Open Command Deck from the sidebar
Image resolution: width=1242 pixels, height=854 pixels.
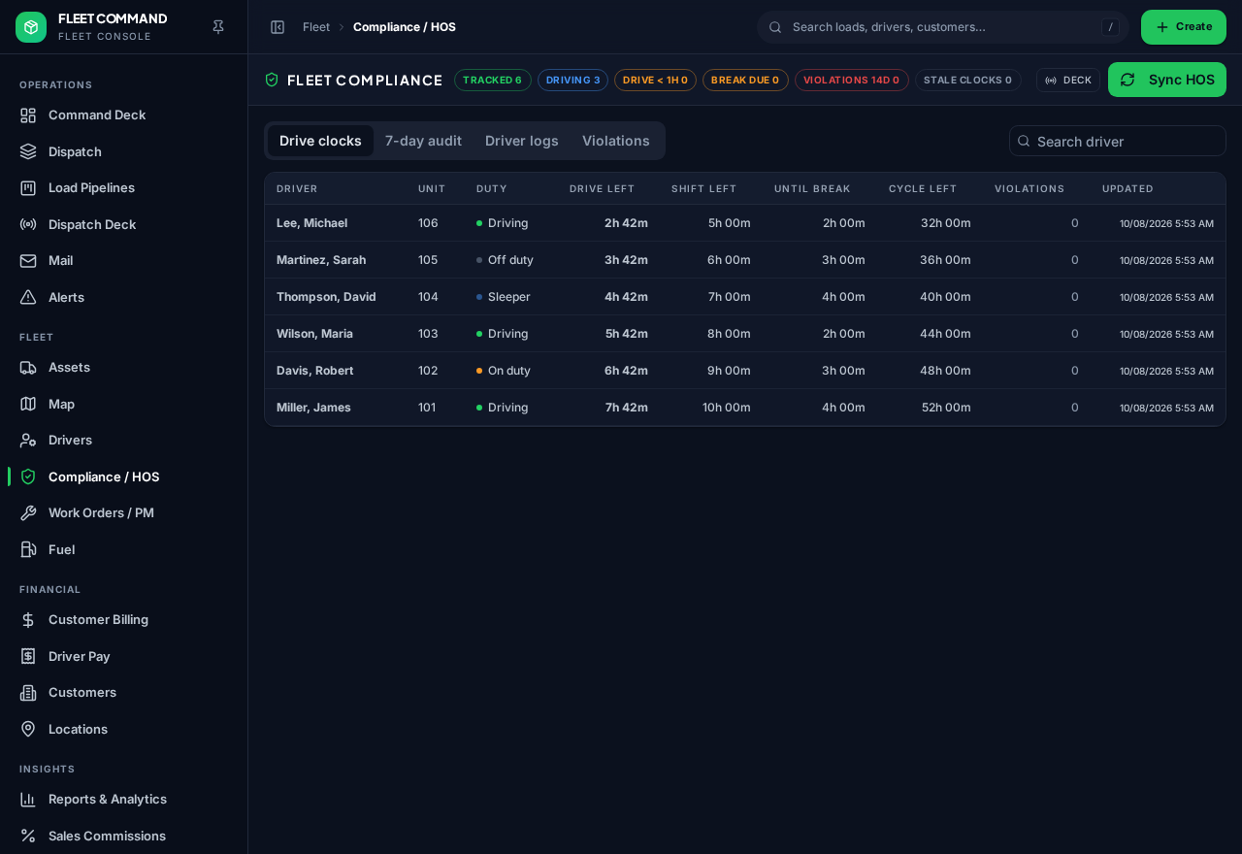coord(124,115)
